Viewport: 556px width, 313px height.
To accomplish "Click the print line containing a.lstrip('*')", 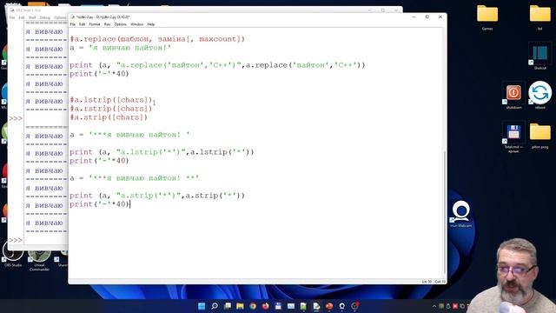I will click(162, 152).
